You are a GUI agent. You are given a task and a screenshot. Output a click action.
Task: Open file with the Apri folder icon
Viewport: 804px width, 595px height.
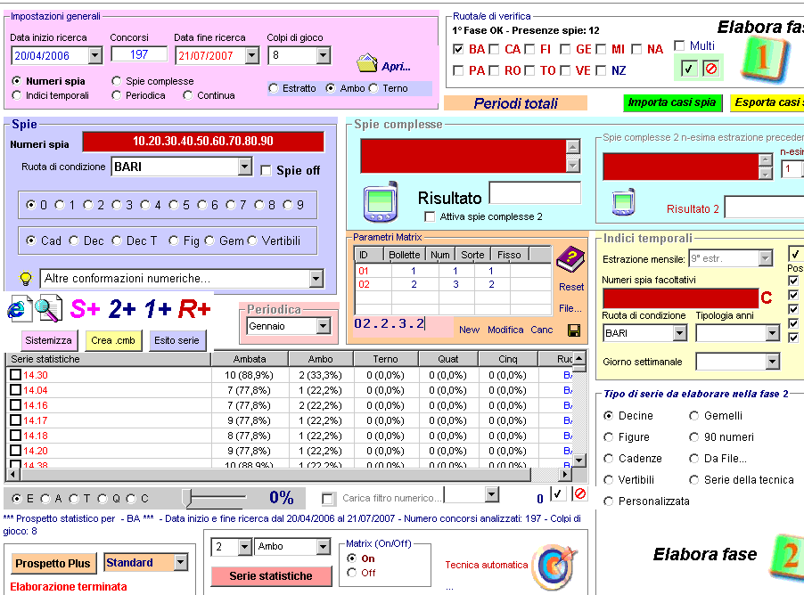367,63
